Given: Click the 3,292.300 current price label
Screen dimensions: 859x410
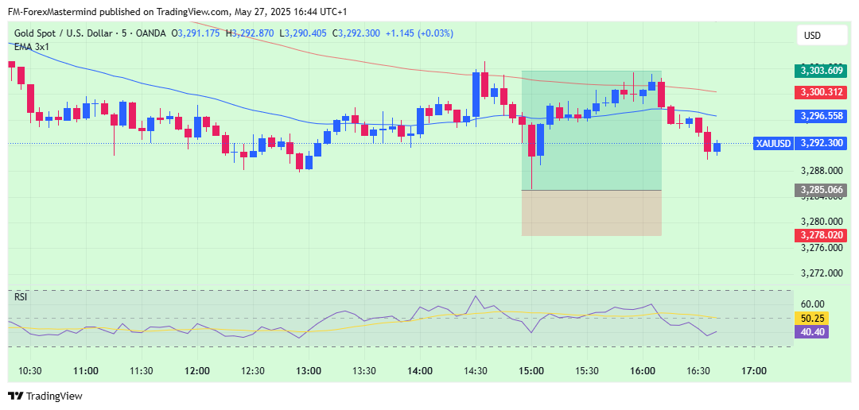Looking at the screenshot, I should pyautogui.click(x=821, y=144).
